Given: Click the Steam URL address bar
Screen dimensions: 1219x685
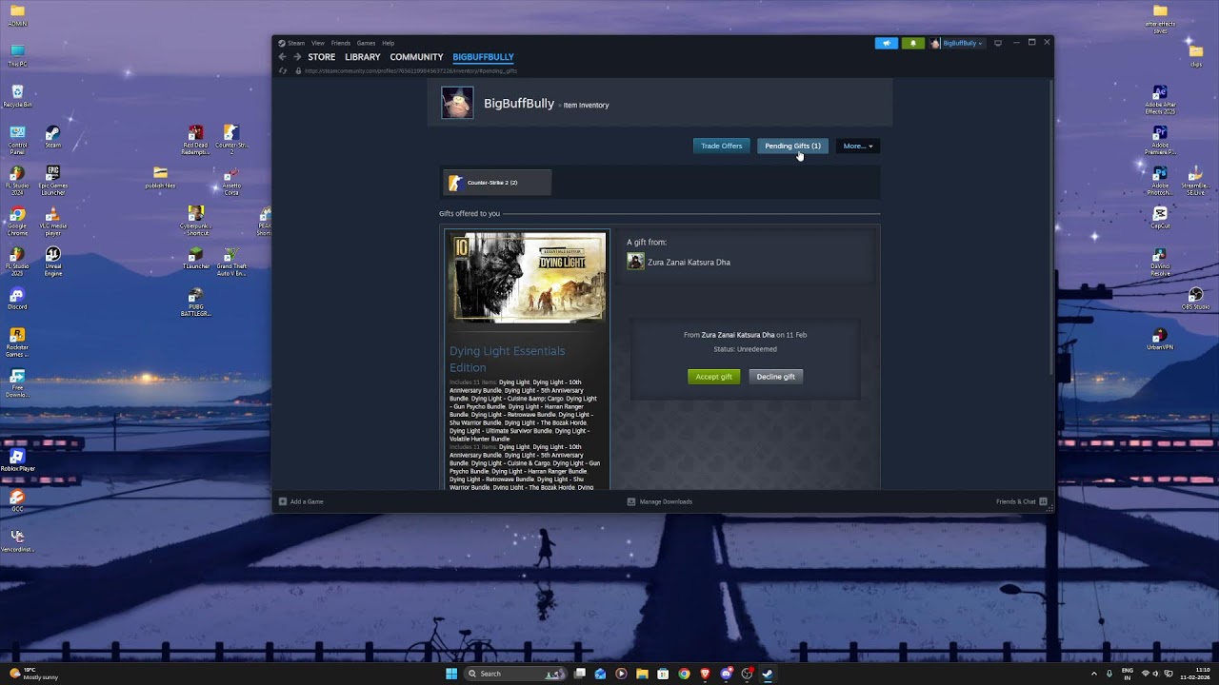Looking at the screenshot, I should point(410,70).
